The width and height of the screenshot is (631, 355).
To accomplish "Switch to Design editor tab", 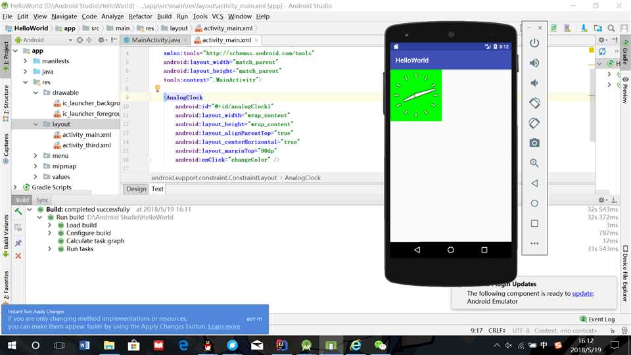I will [x=137, y=189].
